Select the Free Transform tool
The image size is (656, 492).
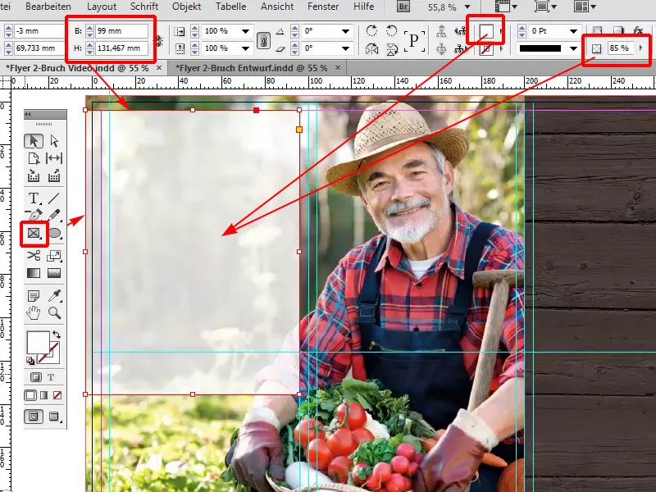54,255
